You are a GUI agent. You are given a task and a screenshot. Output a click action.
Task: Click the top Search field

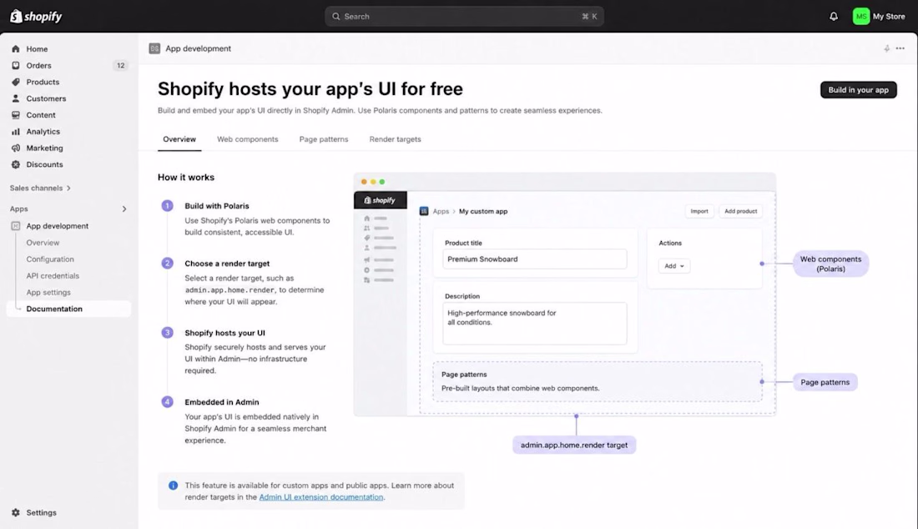(x=464, y=17)
